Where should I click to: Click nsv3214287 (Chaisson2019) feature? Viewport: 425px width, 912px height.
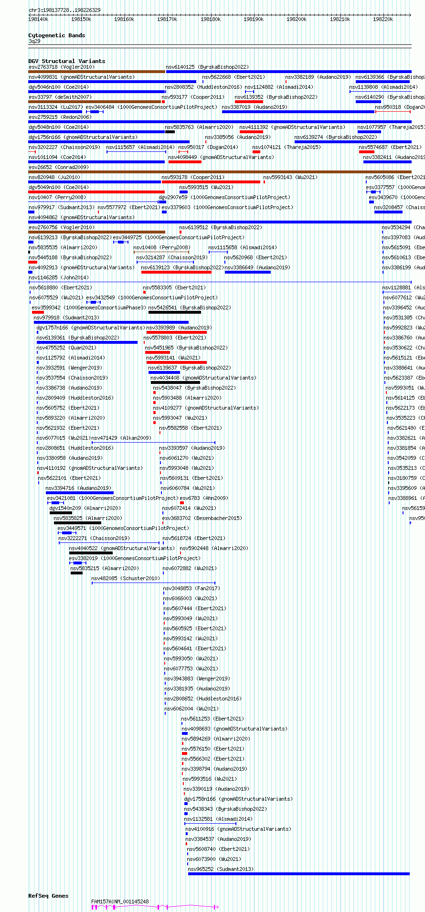pyautogui.click(x=172, y=257)
